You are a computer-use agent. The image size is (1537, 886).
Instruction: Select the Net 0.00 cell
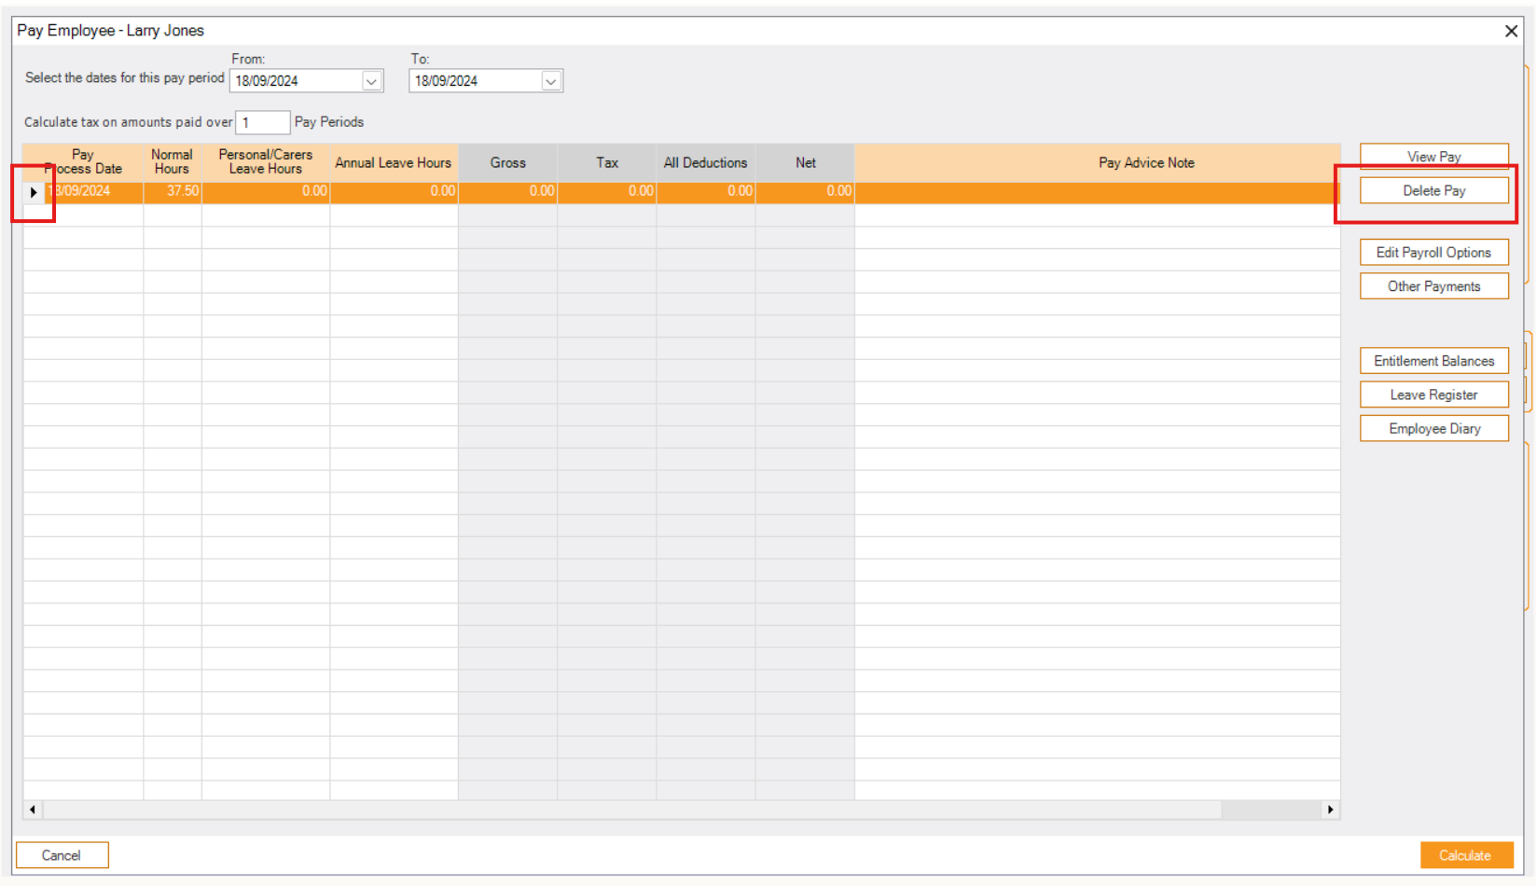[805, 191]
